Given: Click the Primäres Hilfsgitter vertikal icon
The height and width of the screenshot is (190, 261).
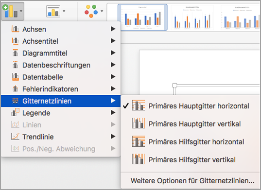Looking at the screenshot, I should coord(139,159).
